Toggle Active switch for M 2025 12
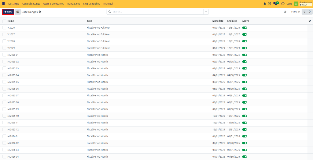Image resolution: width=313 pixels, height=160 pixels. pyautogui.click(x=245, y=129)
